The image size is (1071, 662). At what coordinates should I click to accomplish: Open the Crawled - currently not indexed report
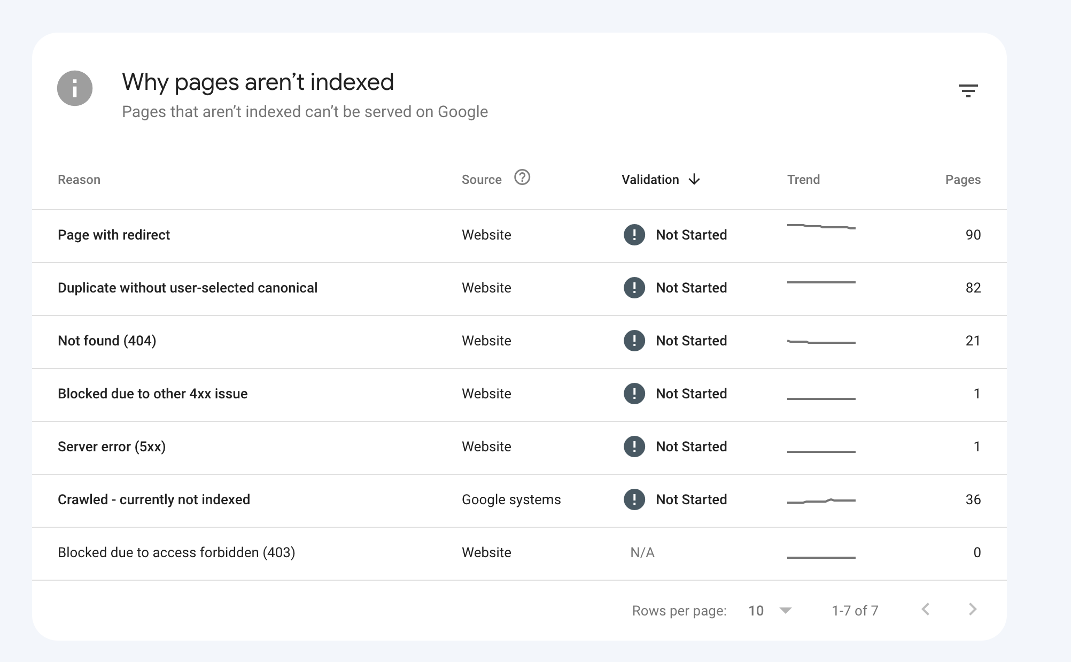tap(154, 499)
